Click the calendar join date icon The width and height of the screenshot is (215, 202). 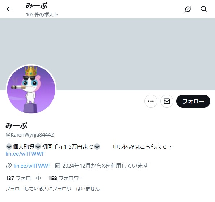pos(58,166)
